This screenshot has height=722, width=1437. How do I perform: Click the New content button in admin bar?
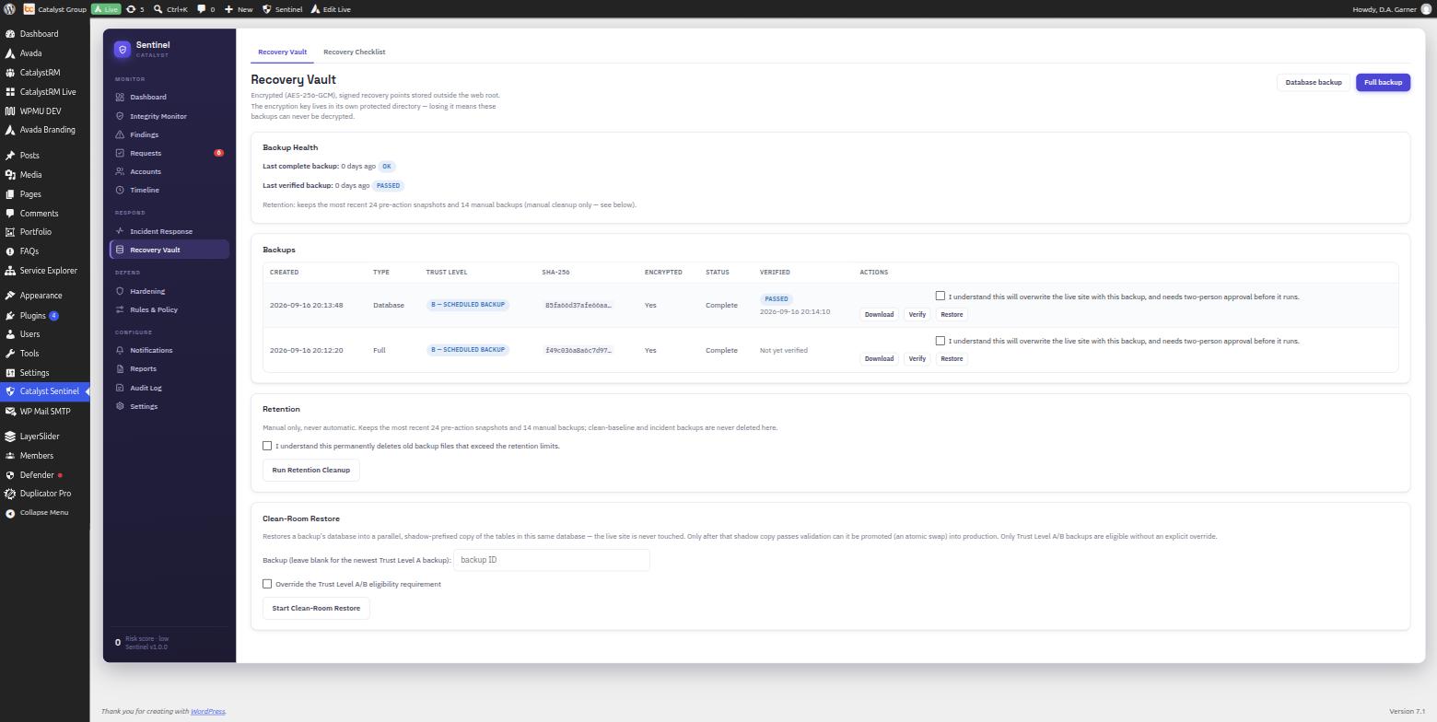pos(239,9)
